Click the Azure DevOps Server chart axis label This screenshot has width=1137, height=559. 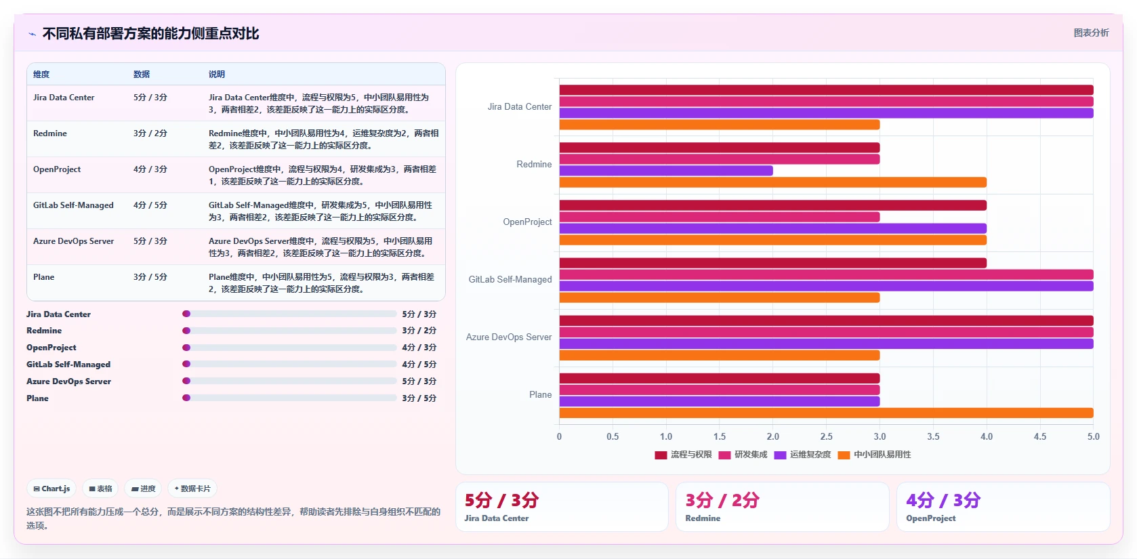point(509,337)
